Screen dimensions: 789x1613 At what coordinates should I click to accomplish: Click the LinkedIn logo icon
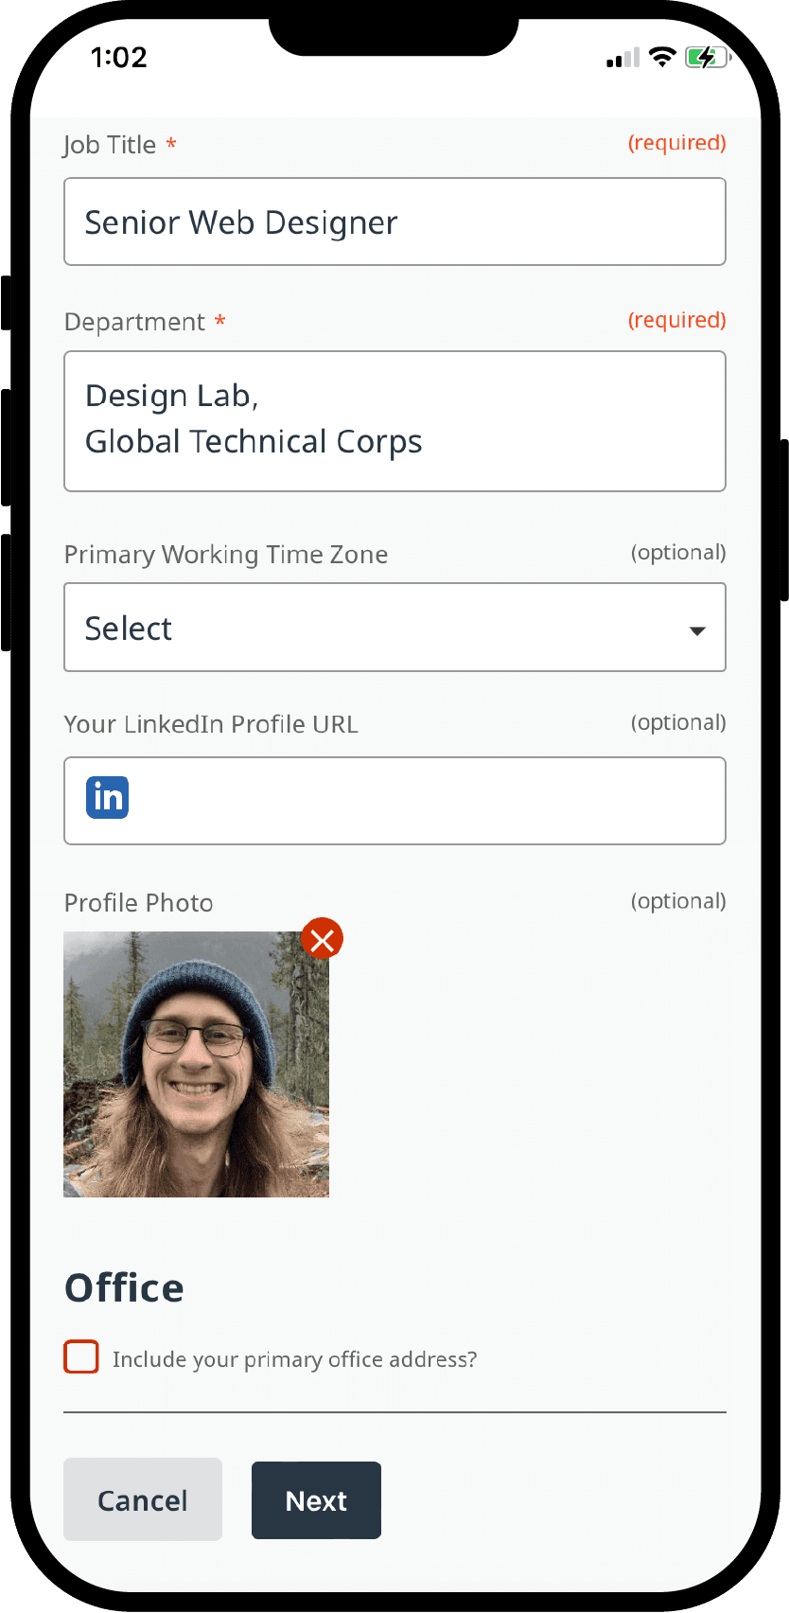point(107,797)
